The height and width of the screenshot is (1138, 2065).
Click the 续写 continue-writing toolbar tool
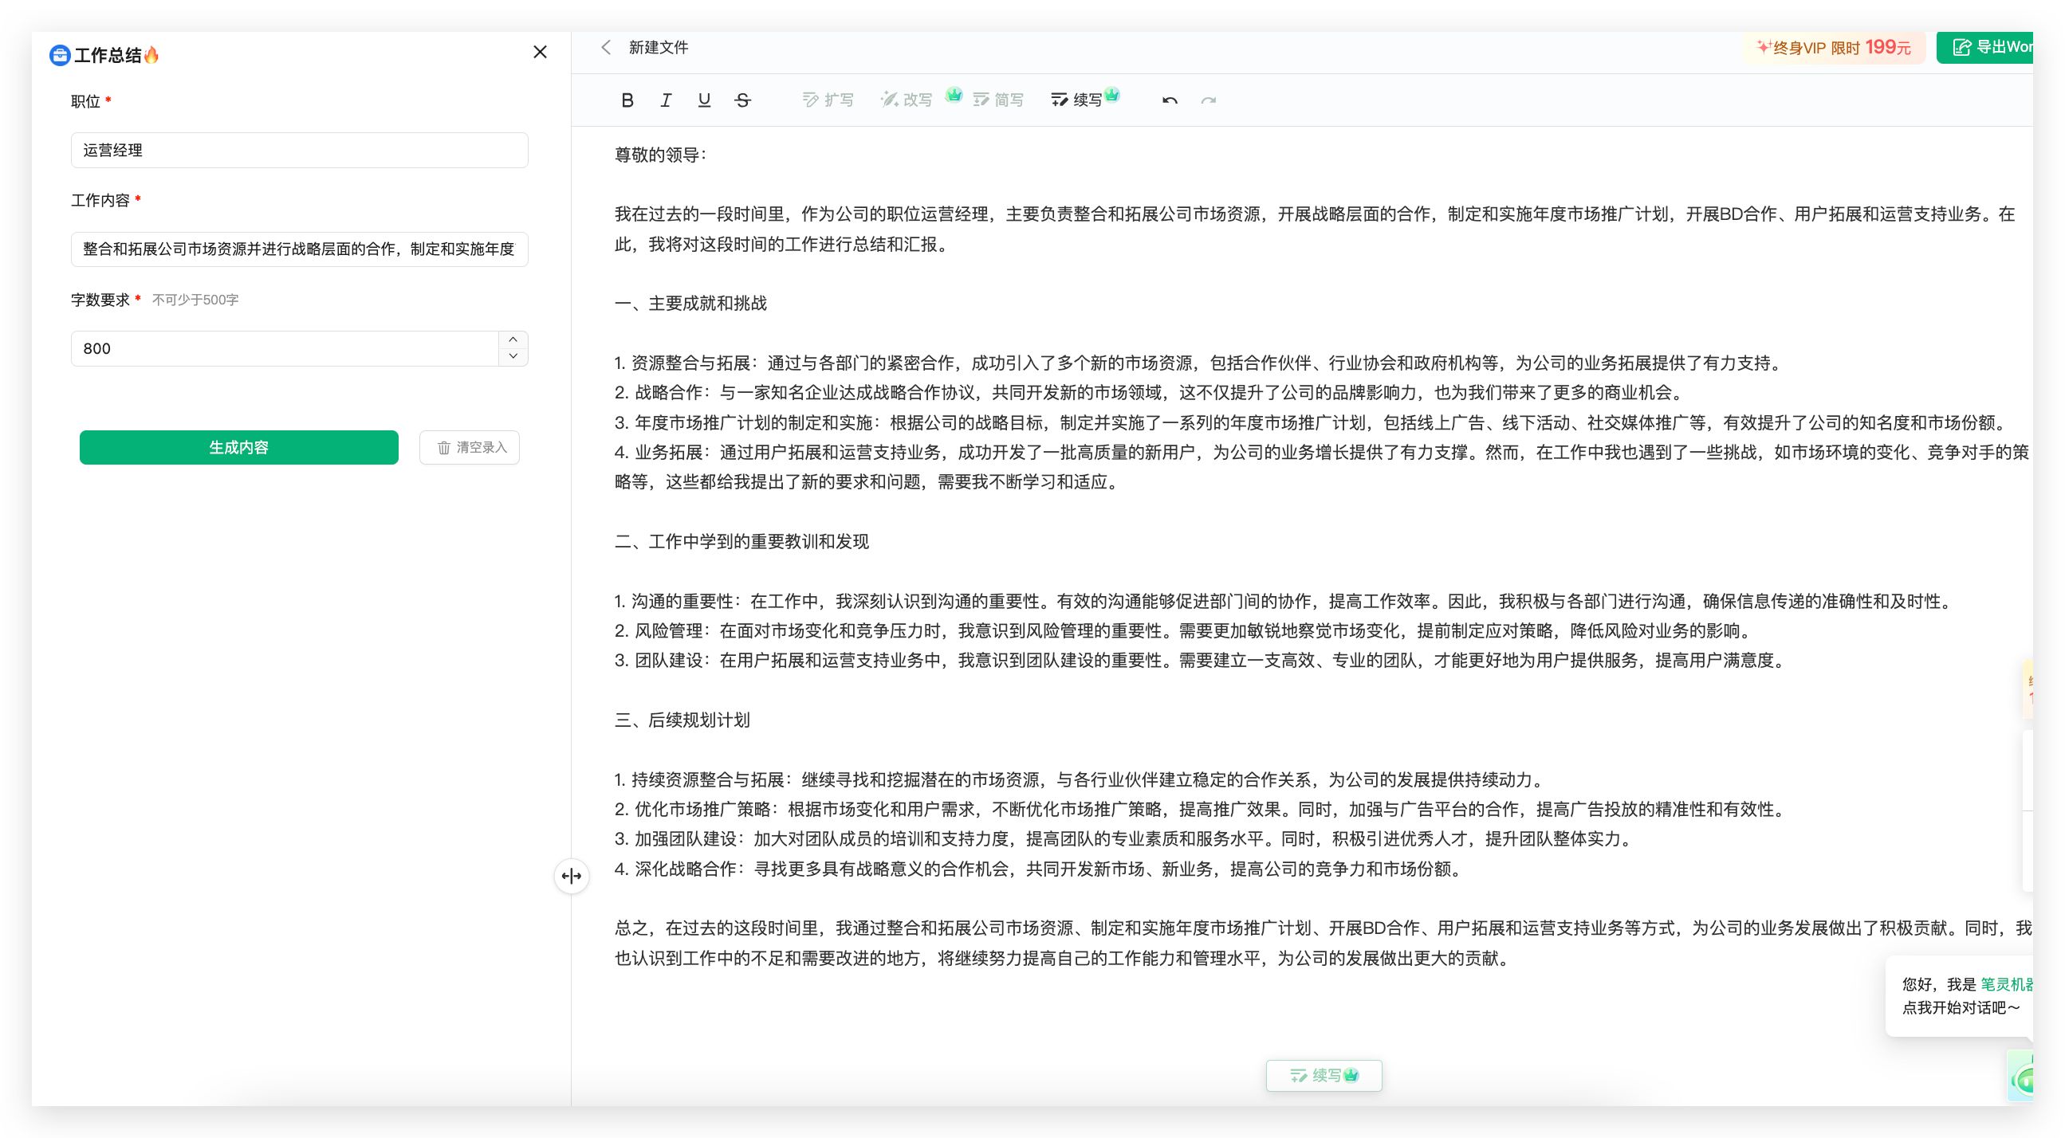1076,100
